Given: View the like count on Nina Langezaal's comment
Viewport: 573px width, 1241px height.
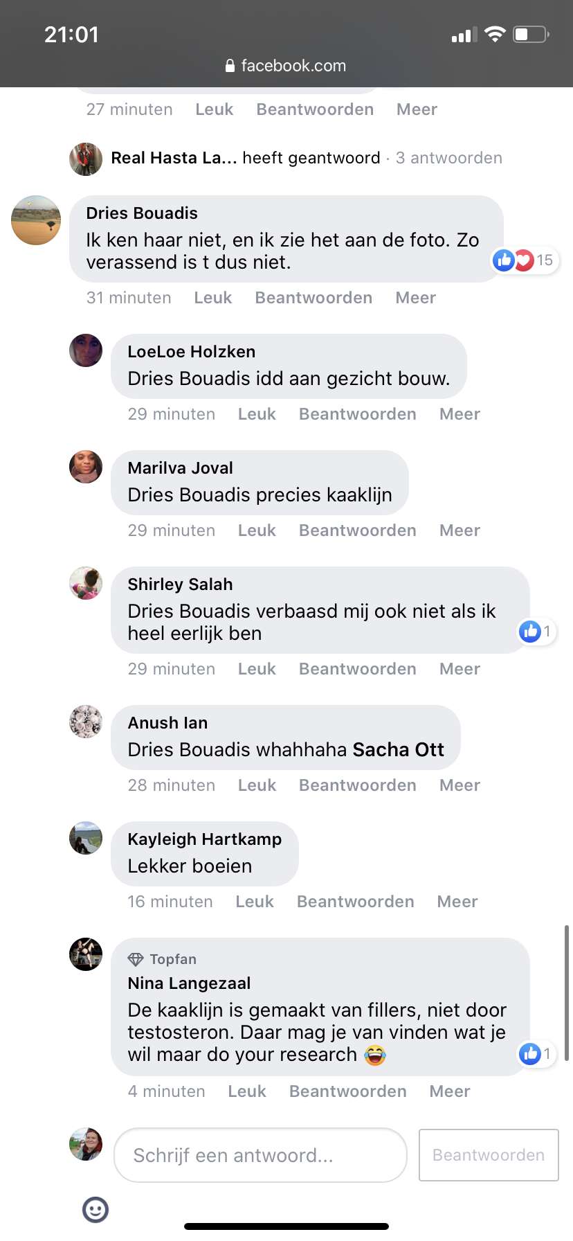Looking at the screenshot, I should click(x=537, y=1054).
